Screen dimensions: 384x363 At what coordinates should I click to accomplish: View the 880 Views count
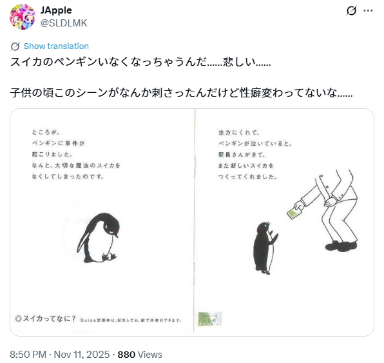[x=140, y=355]
